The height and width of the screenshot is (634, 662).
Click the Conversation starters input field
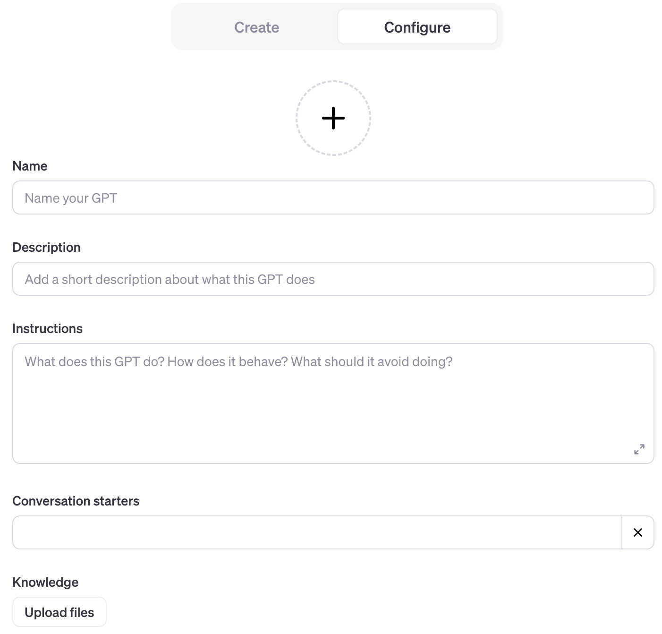click(x=316, y=532)
